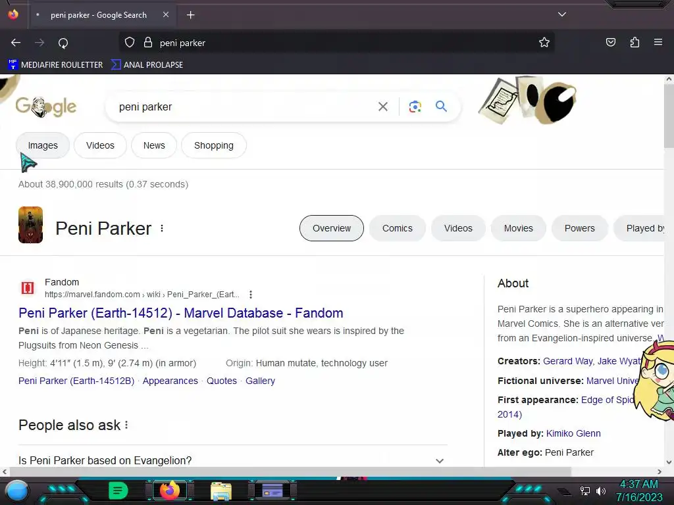Open three-dot menu next to People also ask
Screen dimensions: 674x505
pos(126,425)
